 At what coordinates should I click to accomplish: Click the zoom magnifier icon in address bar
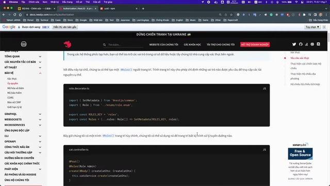[220, 14]
